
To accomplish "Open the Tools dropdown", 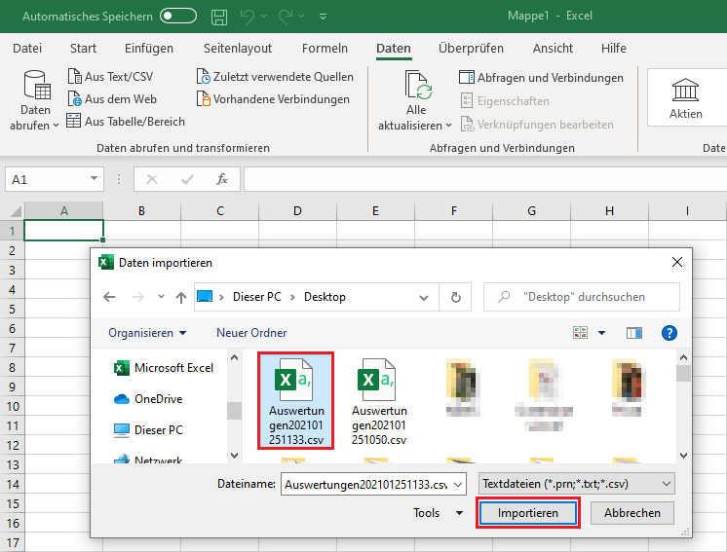I will 438,513.
